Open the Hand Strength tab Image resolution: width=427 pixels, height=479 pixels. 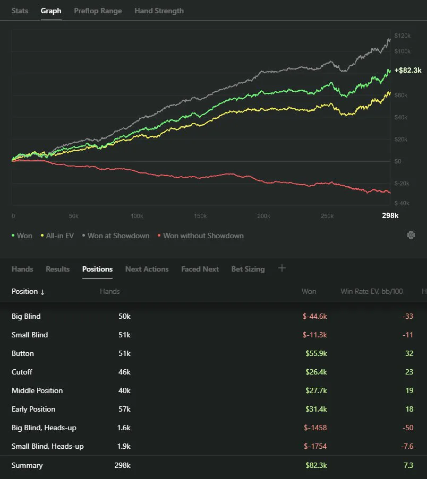click(x=159, y=11)
